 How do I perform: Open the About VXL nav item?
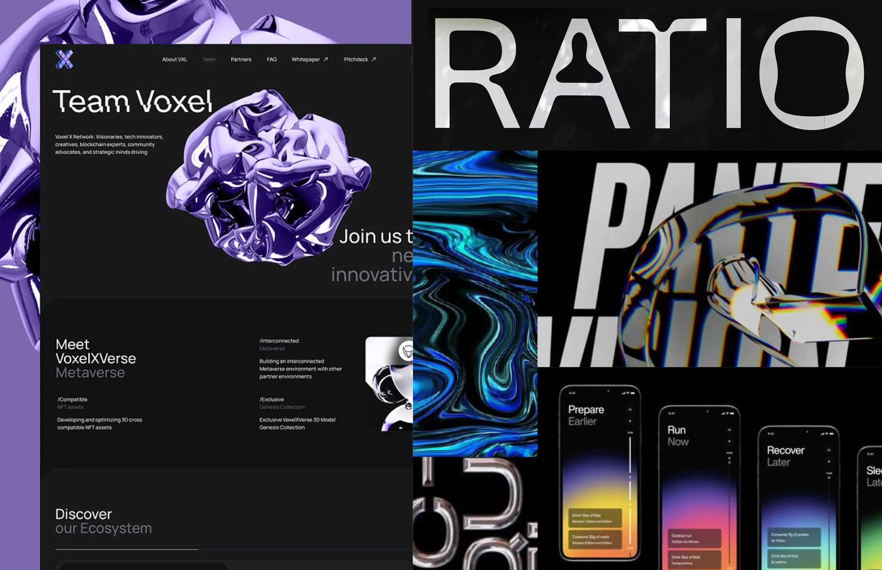(175, 59)
